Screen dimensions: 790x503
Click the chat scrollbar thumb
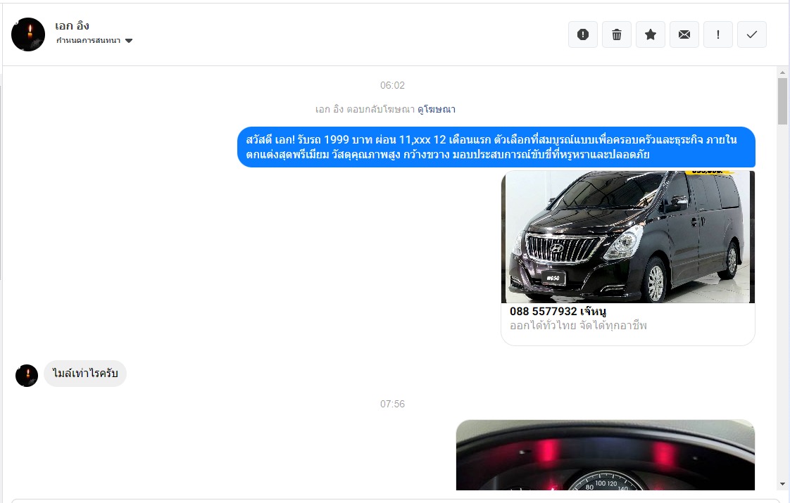[782, 101]
